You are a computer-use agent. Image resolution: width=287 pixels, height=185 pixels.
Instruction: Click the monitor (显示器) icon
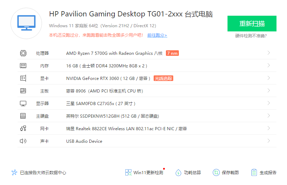(x=23, y=103)
